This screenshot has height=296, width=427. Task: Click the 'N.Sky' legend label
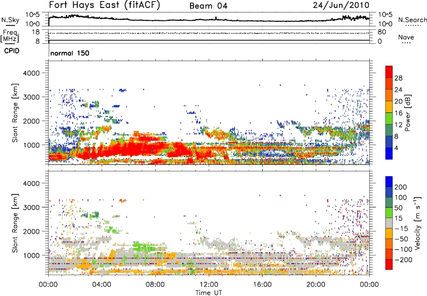[x=10, y=20]
